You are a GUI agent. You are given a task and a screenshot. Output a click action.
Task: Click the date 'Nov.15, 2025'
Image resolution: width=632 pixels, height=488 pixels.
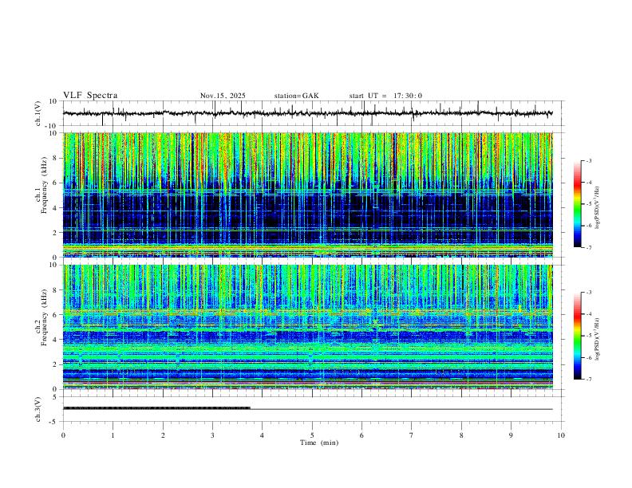pos(223,96)
